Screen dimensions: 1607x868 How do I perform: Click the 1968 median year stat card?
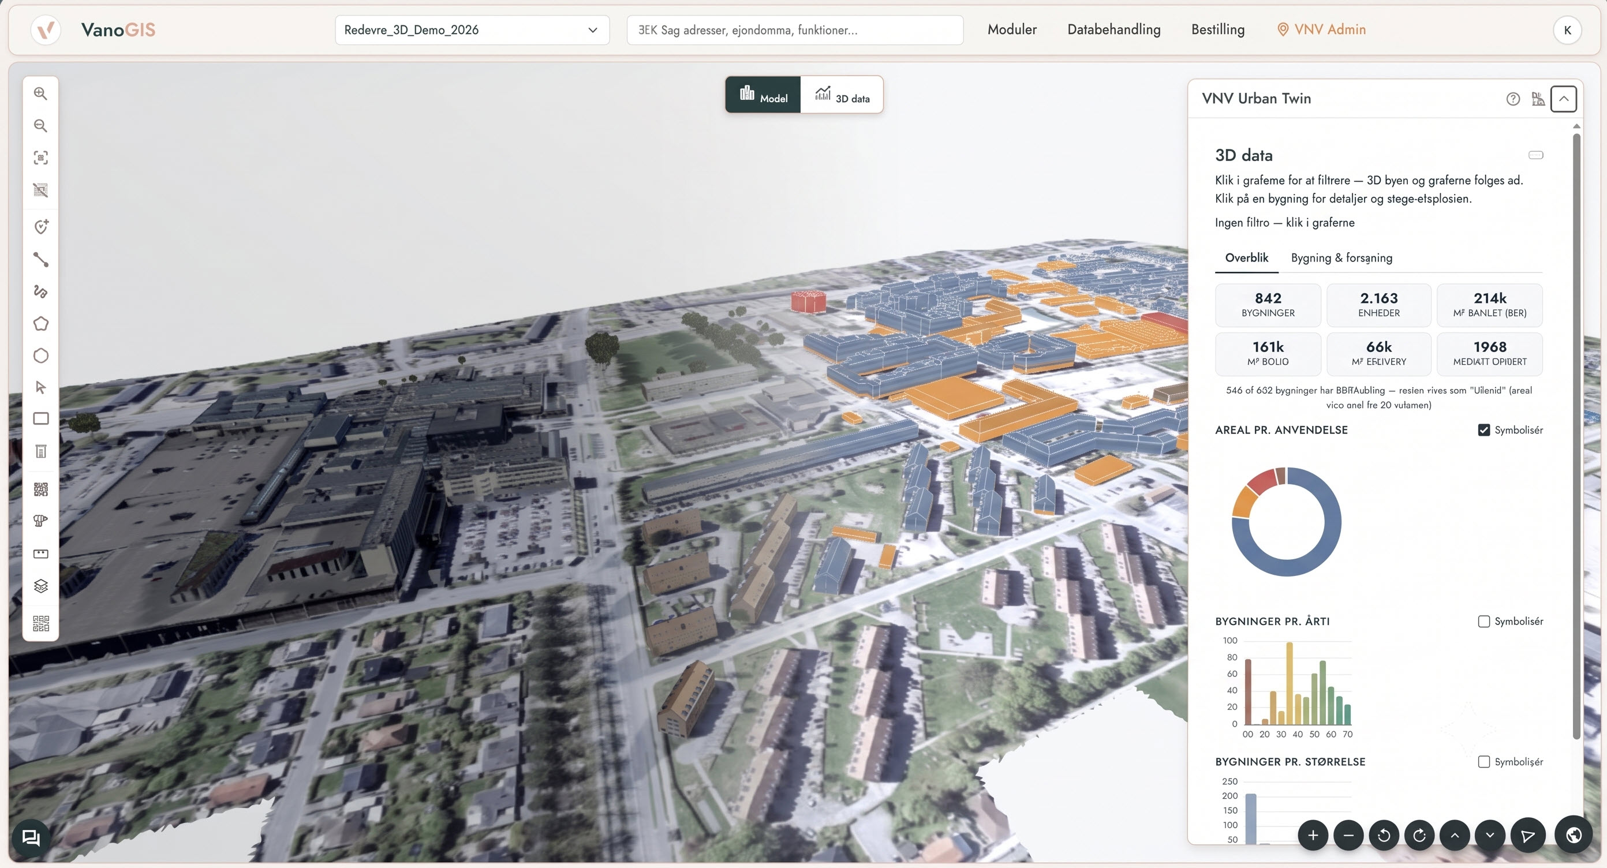click(x=1490, y=354)
